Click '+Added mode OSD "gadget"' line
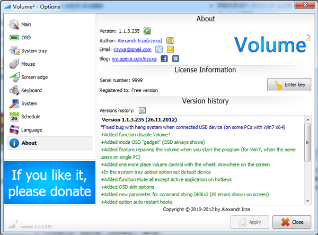This screenshot has height=235, width=318. (153, 142)
